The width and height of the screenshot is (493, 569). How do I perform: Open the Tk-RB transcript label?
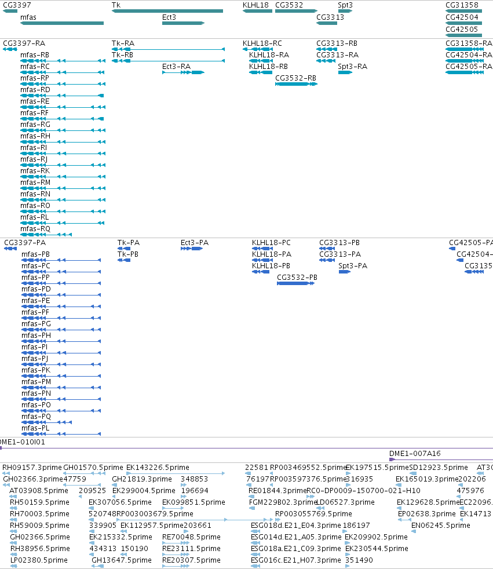click(123, 55)
